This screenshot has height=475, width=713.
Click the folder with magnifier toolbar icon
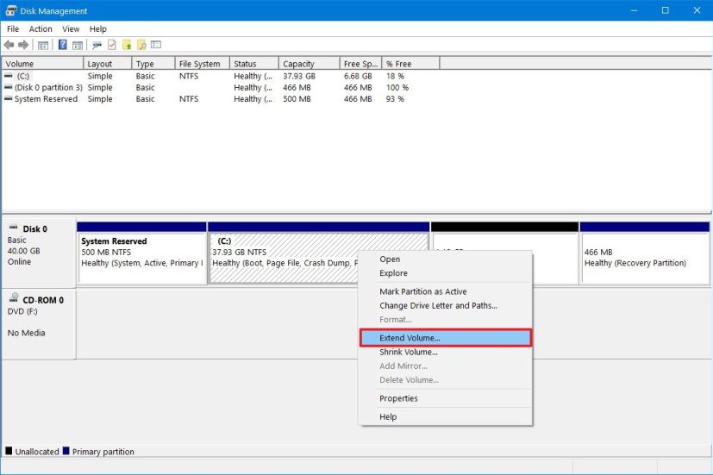[142, 45]
